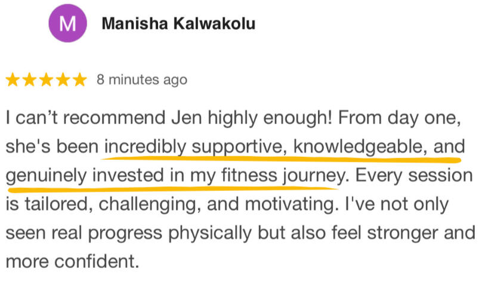Click the first gold star rating
The image size is (485, 281).
pos(13,80)
